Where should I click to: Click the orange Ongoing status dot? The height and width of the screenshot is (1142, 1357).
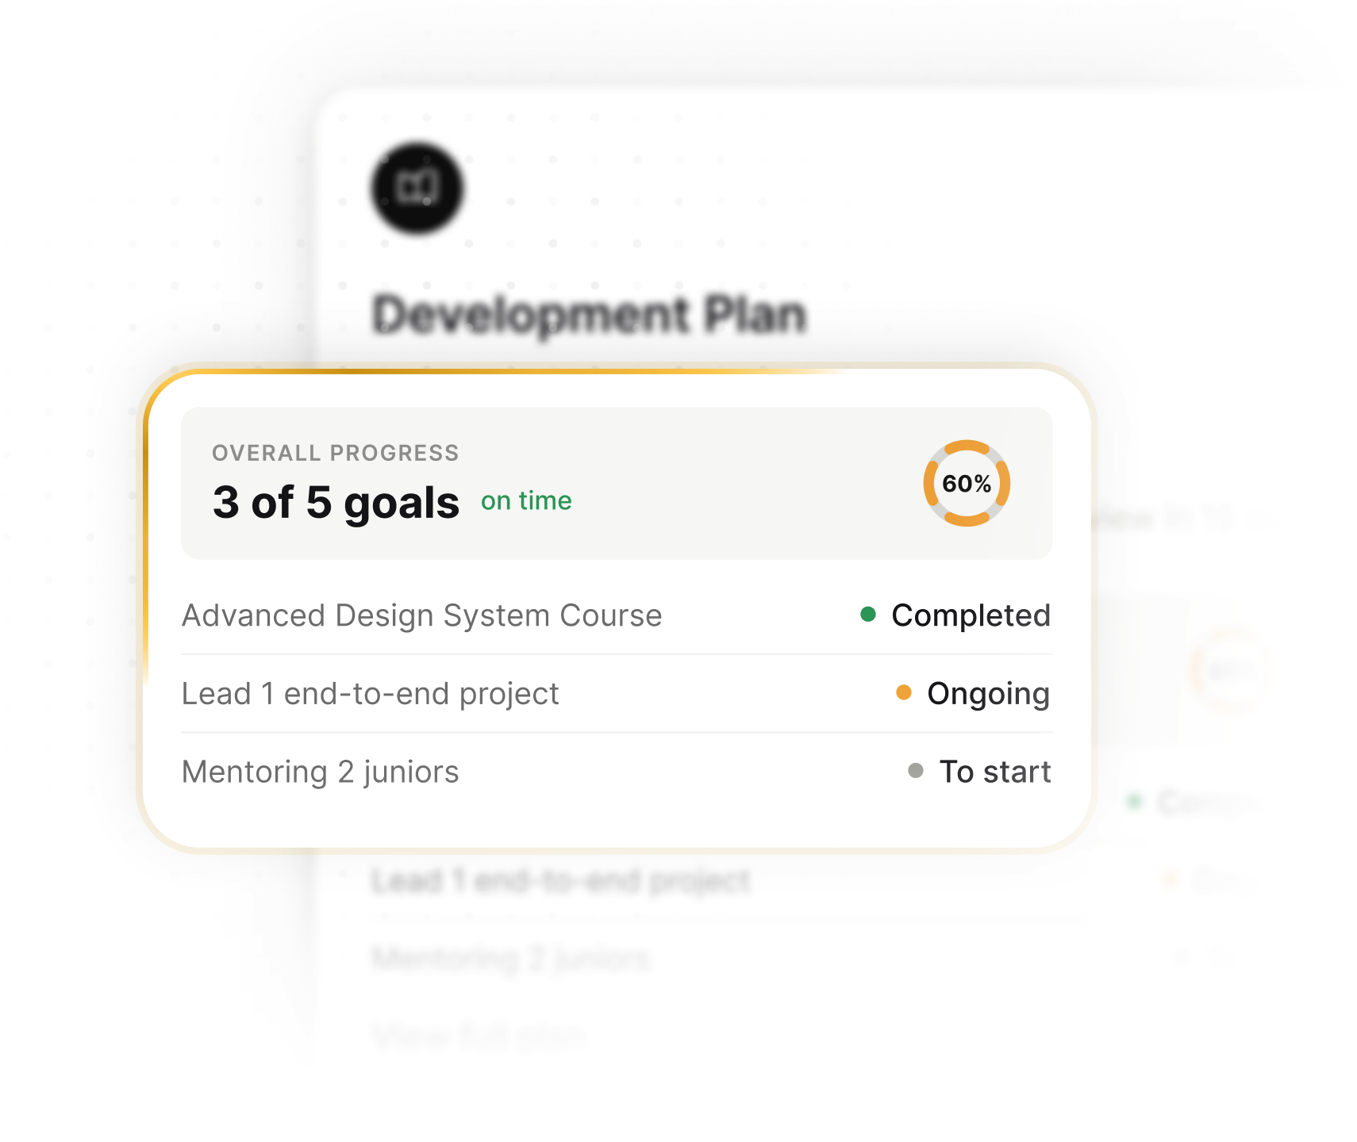(903, 692)
